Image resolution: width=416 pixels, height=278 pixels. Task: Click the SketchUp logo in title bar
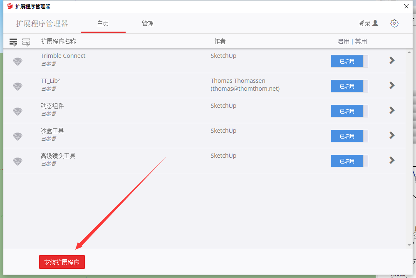click(x=10, y=6)
